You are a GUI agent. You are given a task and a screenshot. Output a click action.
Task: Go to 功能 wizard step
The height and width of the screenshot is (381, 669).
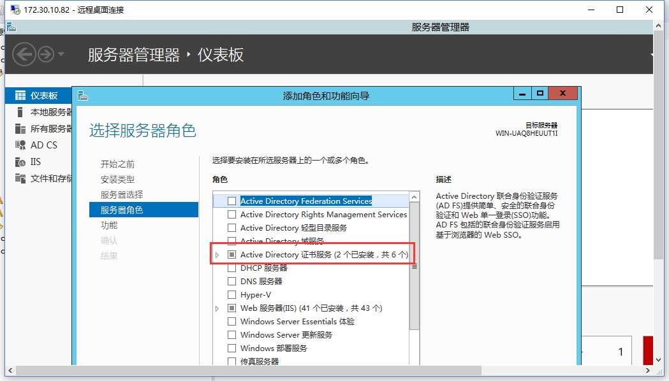pyautogui.click(x=109, y=225)
